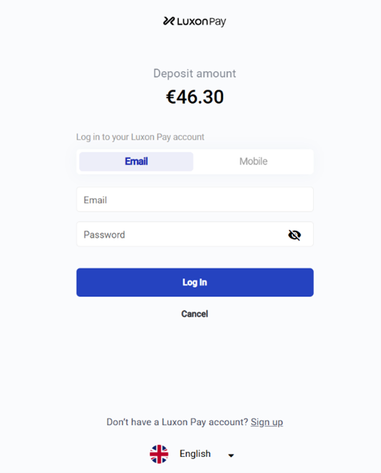Show the password with the crossed-eye icon
381x473 pixels.
[294, 234]
